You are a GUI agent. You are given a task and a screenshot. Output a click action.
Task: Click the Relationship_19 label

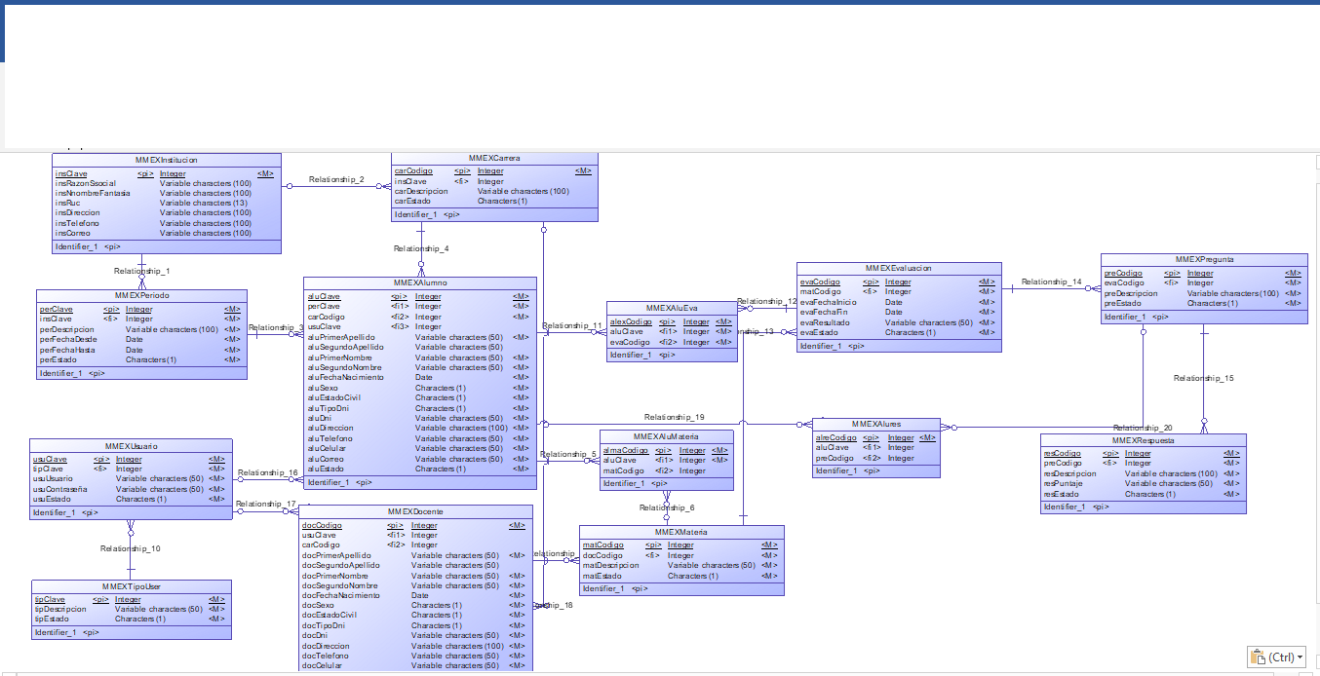[675, 417]
